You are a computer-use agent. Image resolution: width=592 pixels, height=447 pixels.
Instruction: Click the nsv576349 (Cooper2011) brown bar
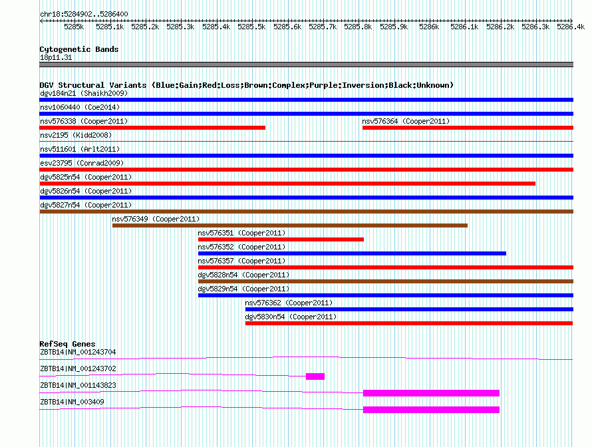point(290,225)
